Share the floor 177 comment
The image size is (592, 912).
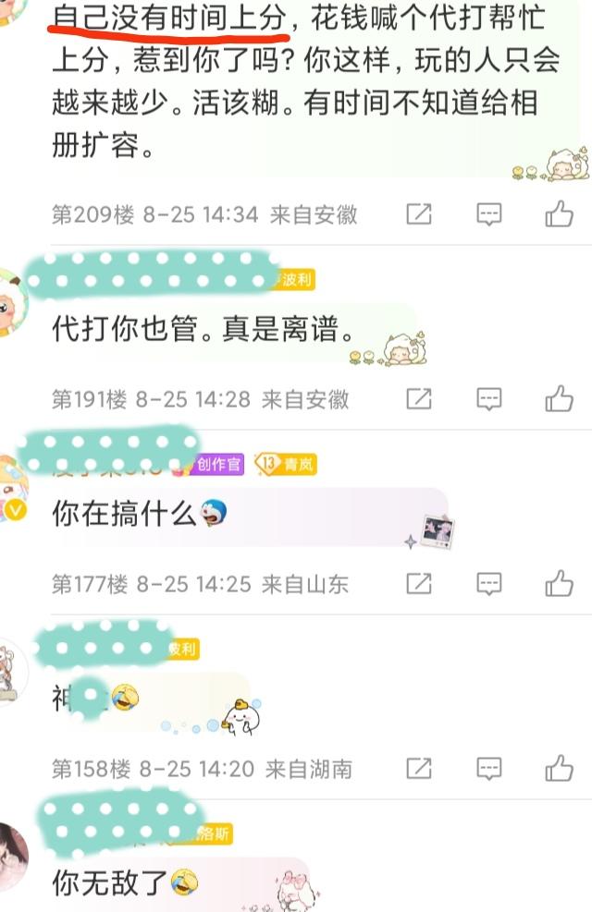[418, 584]
